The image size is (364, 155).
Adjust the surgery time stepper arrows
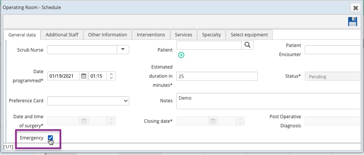click(x=111, y=121)
